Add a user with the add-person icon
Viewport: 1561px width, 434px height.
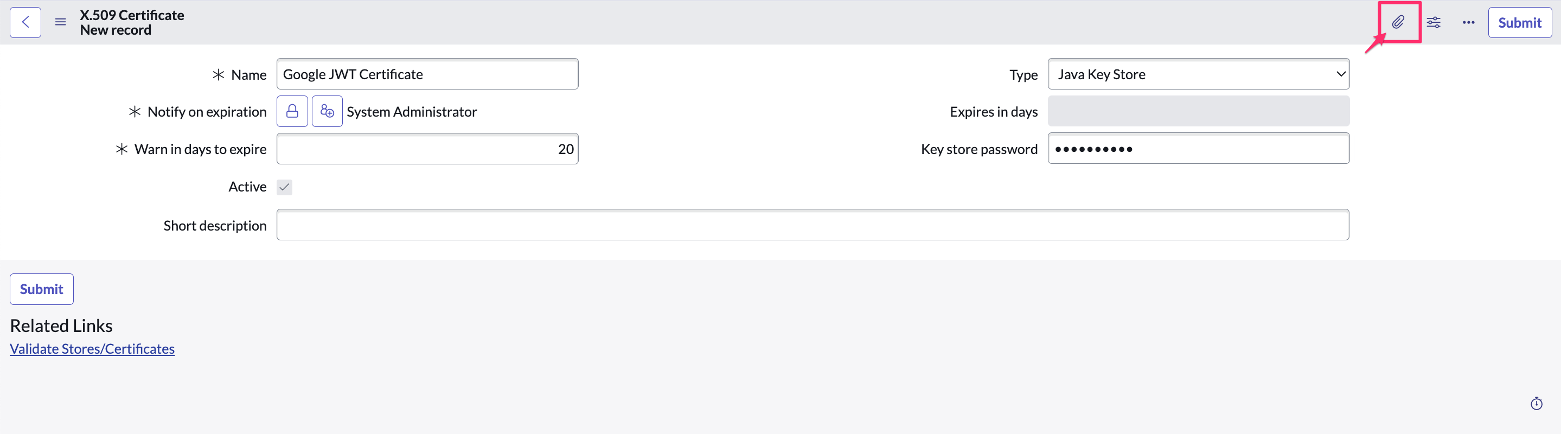pos(327,111)
